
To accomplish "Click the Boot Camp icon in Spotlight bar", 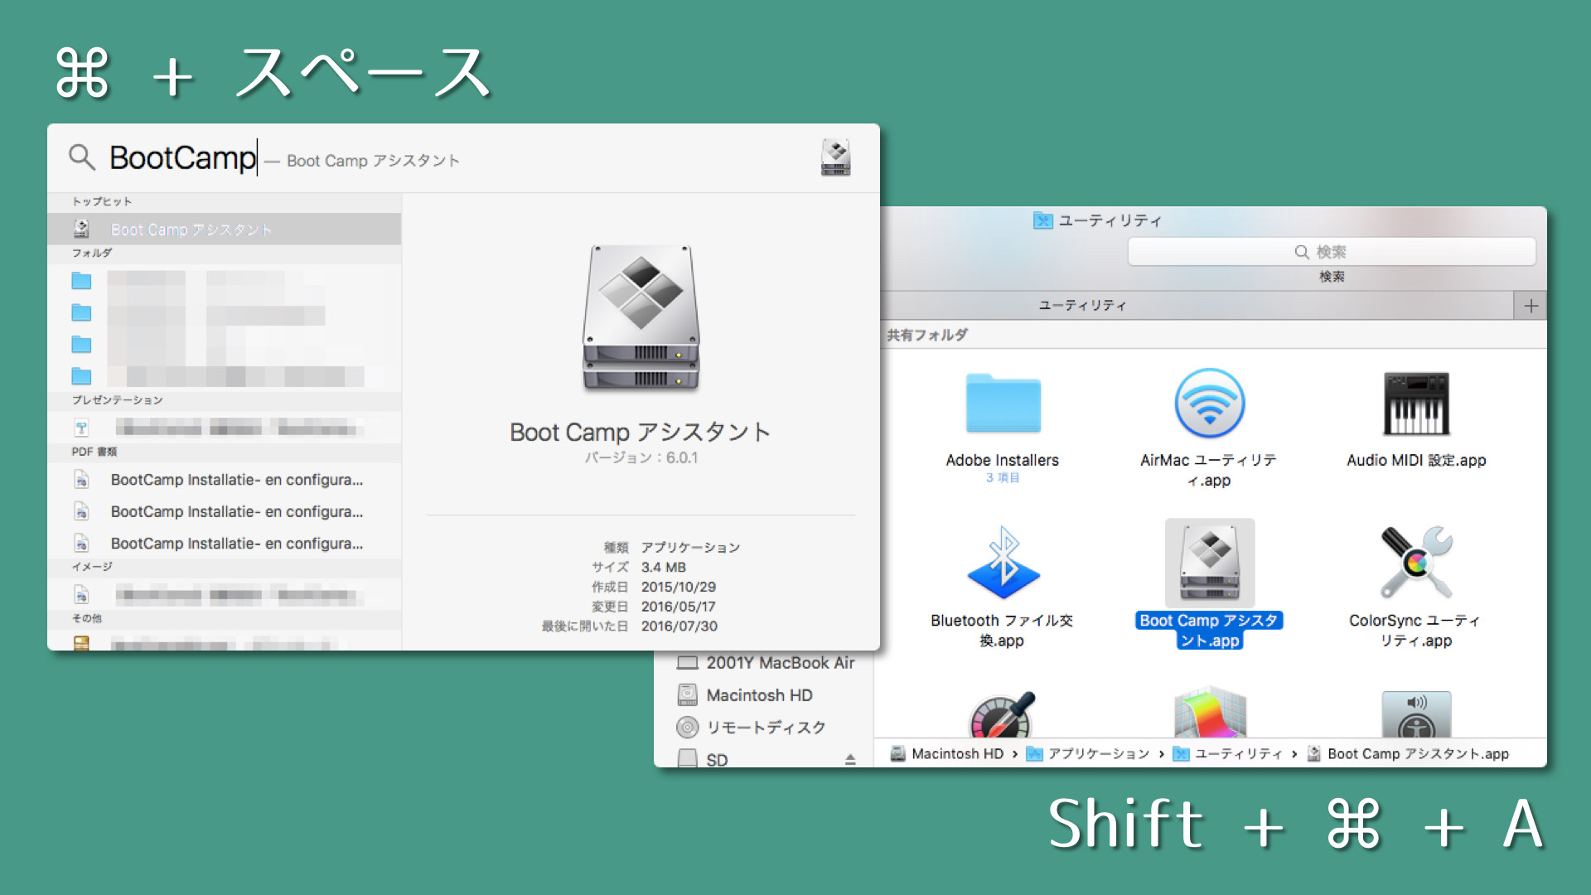I will click(x=835, y=157).
